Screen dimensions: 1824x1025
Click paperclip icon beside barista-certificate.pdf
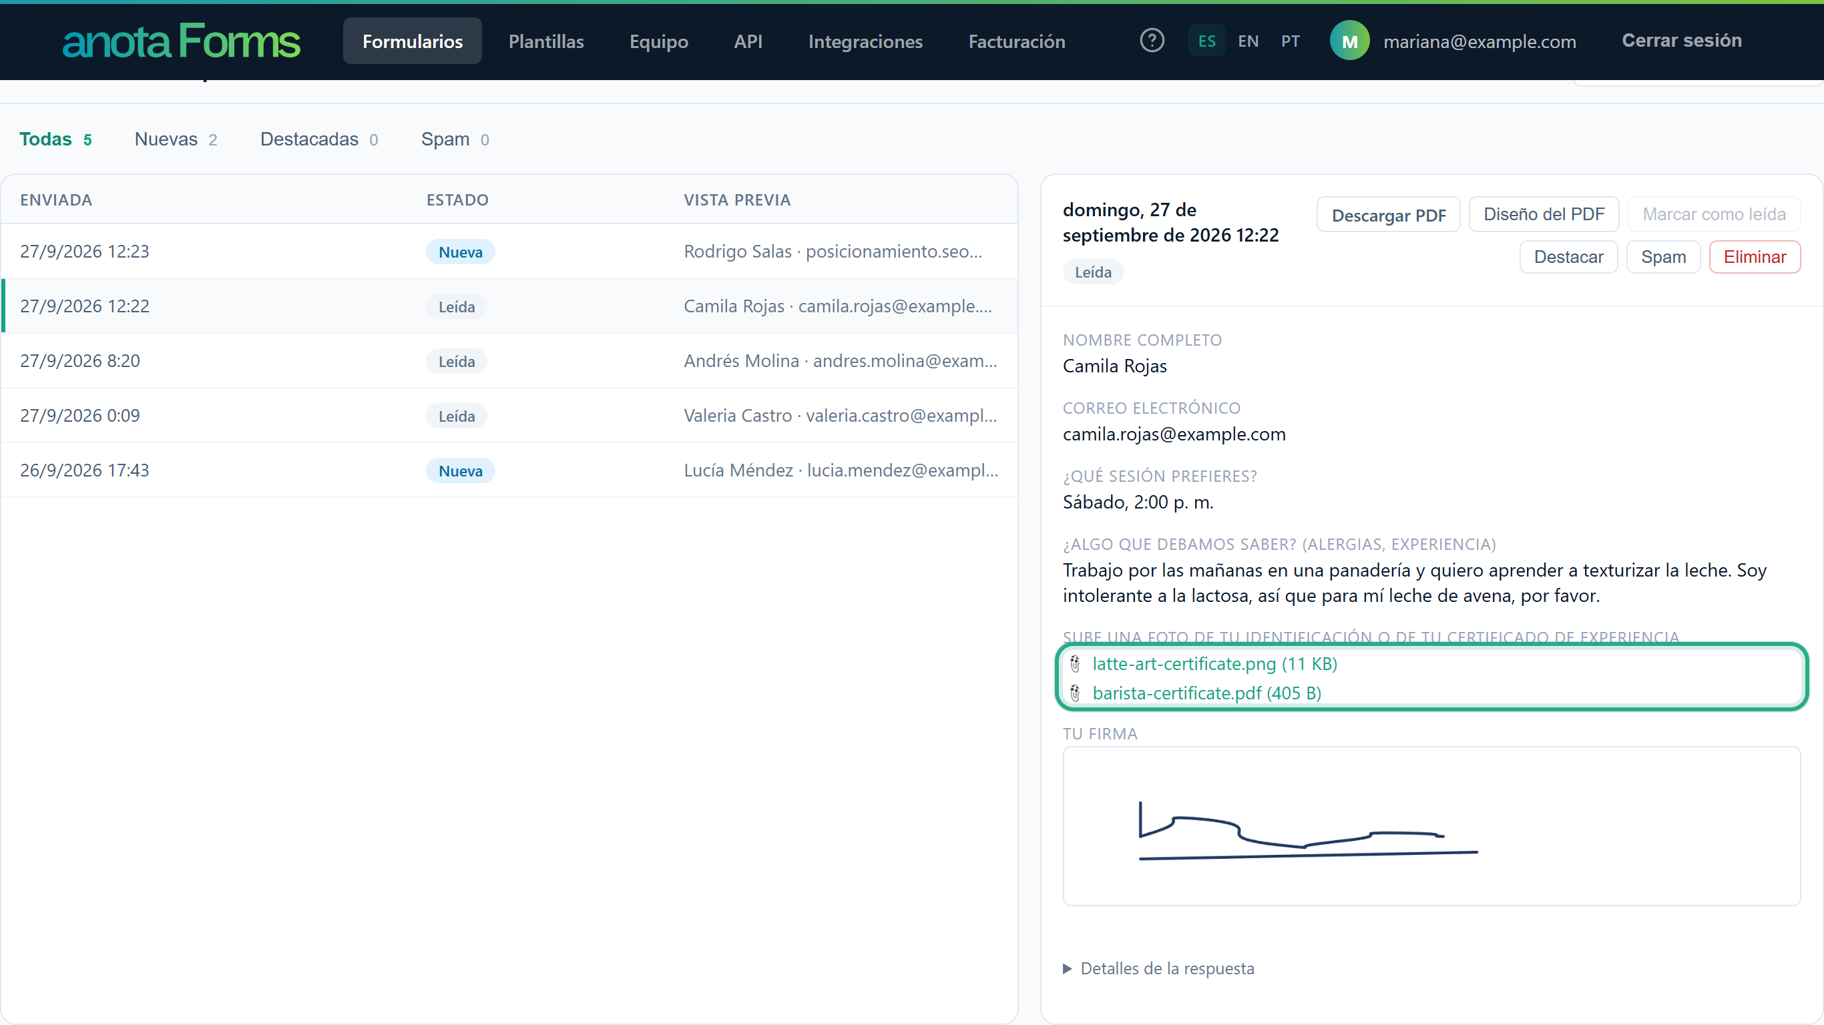pyautogui.click(x=1075, y=693)
